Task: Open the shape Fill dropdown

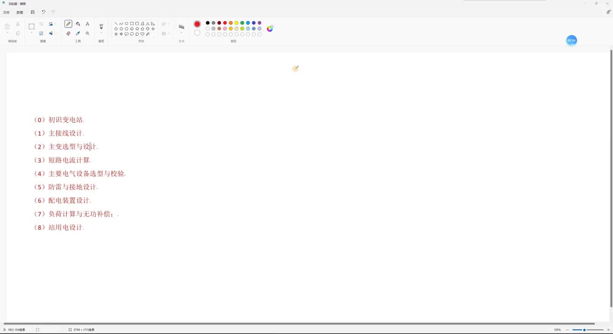Action: coord(166,33)
